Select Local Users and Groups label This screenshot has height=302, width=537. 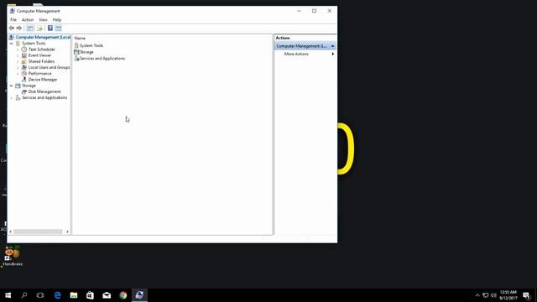[x=49, y=67]
